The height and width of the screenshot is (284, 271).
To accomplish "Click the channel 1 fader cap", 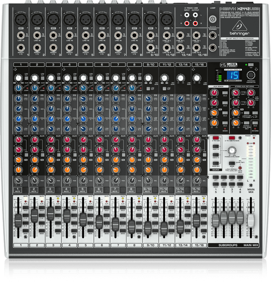I will click(x=18, y=220).
